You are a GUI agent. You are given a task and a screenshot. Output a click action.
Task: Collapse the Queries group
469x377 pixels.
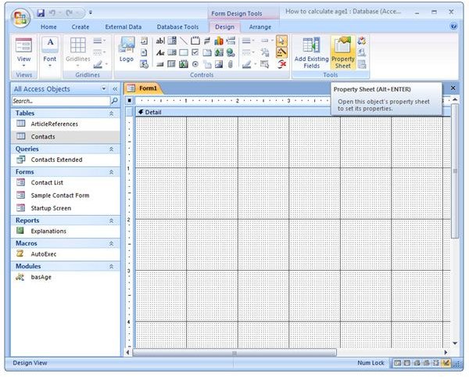[x=111, y=149]
